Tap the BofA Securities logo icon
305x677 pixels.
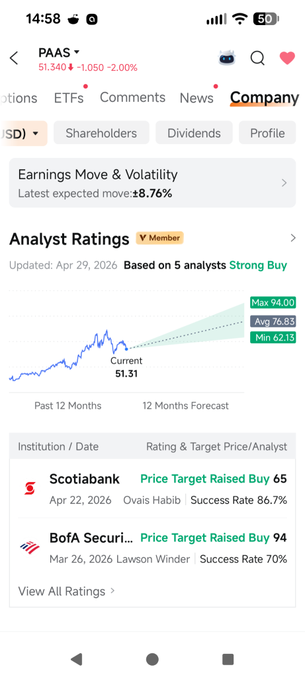point(30,547)
